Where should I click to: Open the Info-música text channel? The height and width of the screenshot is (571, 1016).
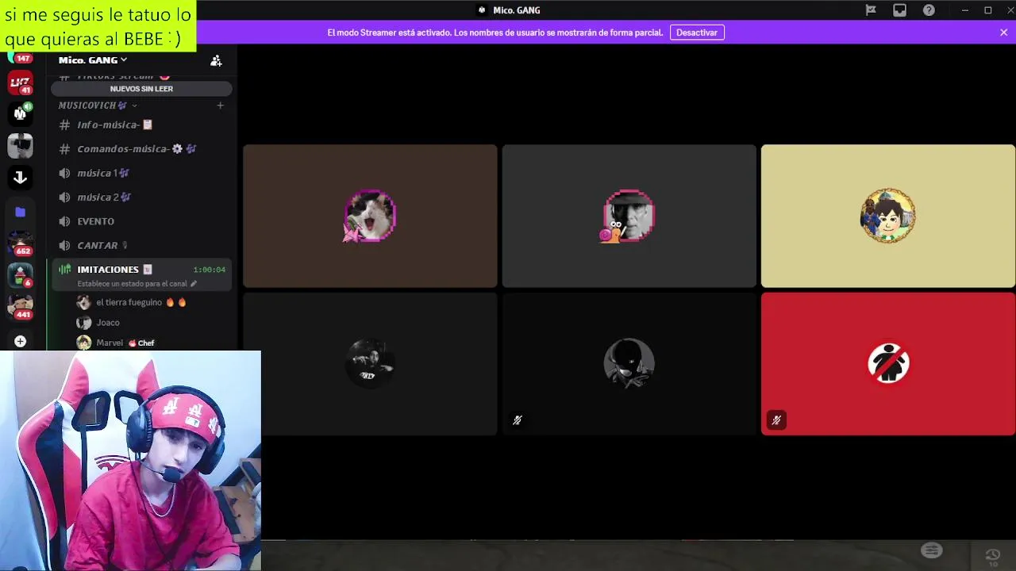coord(141,125)
